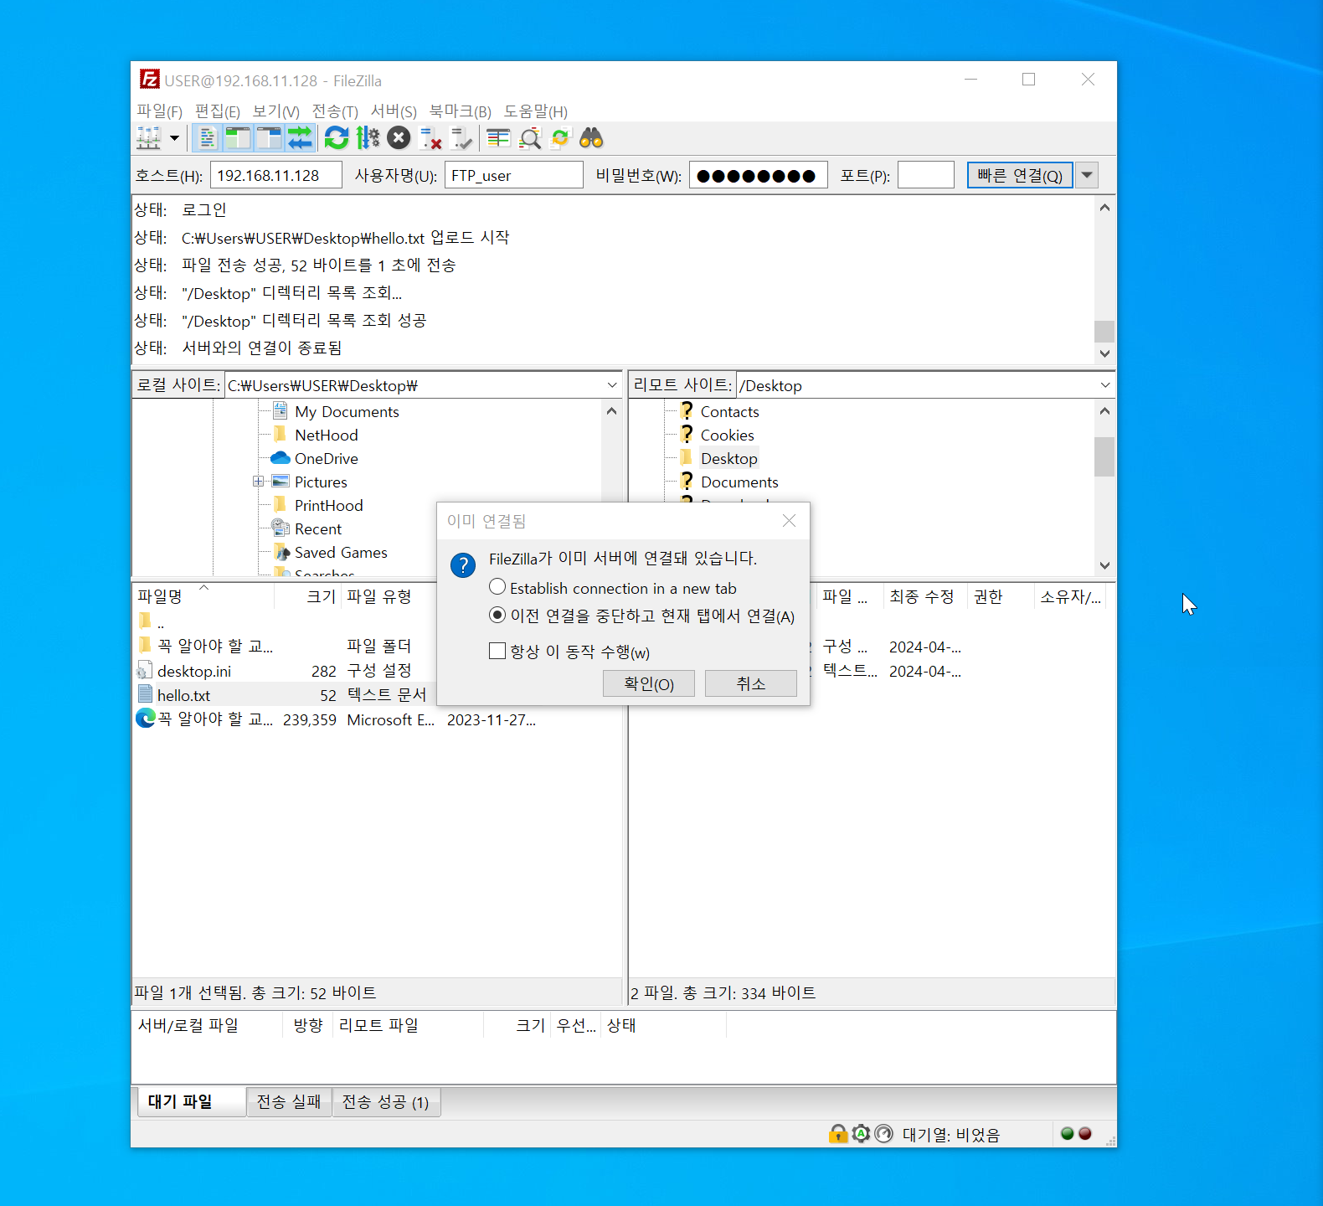Expand the Pictures tree node
Screen dimensions: 1323x1206
(x=258, y=482)
